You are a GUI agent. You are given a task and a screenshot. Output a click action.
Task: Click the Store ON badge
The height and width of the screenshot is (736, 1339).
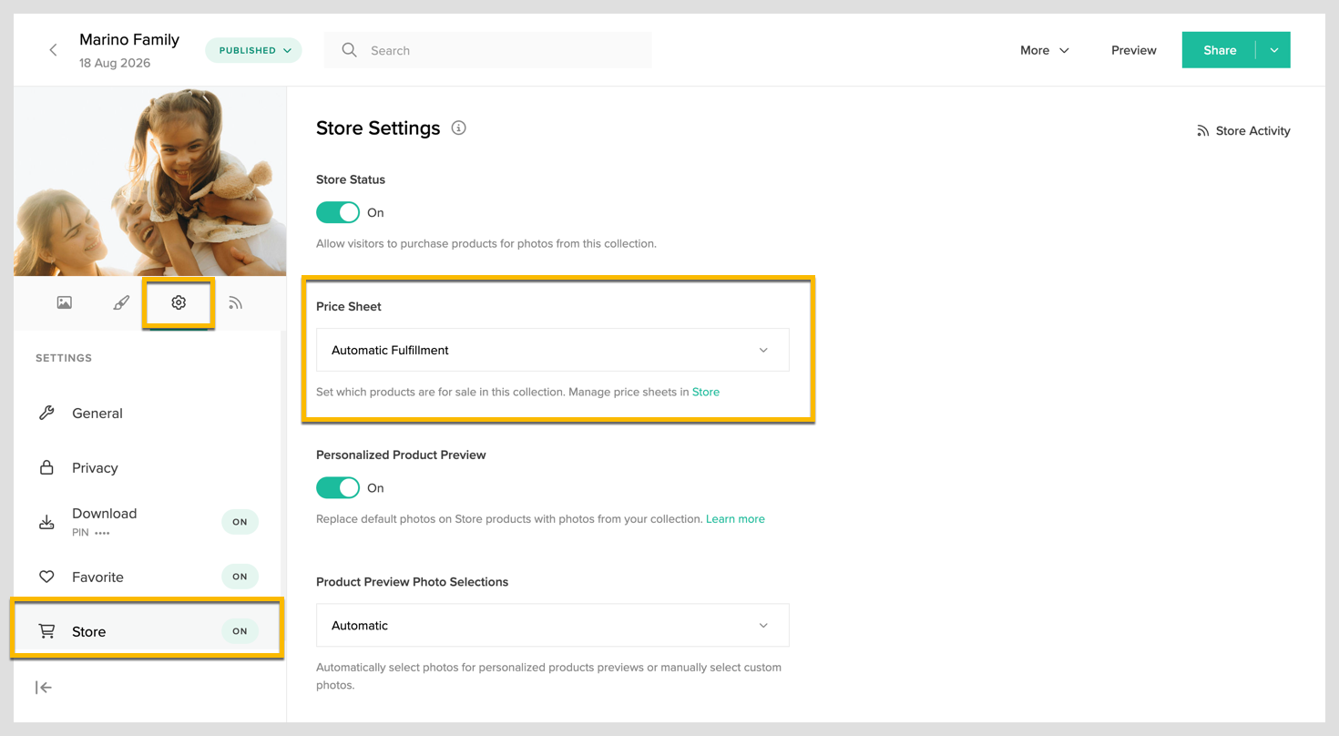[240, 631]
